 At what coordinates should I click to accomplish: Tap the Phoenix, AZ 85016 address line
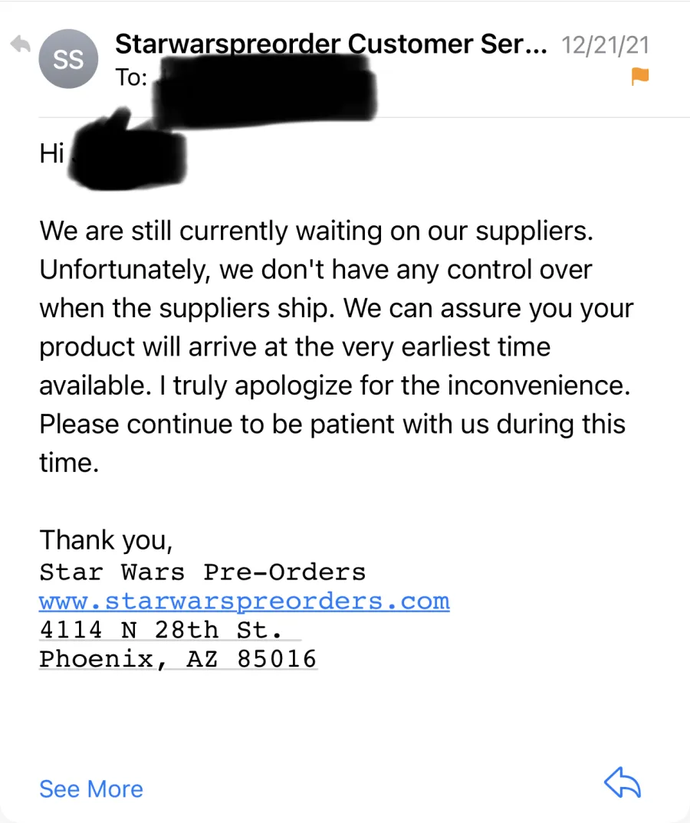(x=178, y=659)
